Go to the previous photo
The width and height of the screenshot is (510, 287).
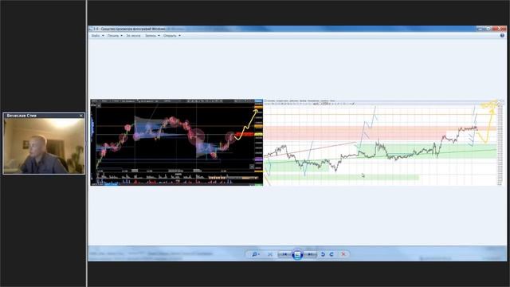pos(284,254)
